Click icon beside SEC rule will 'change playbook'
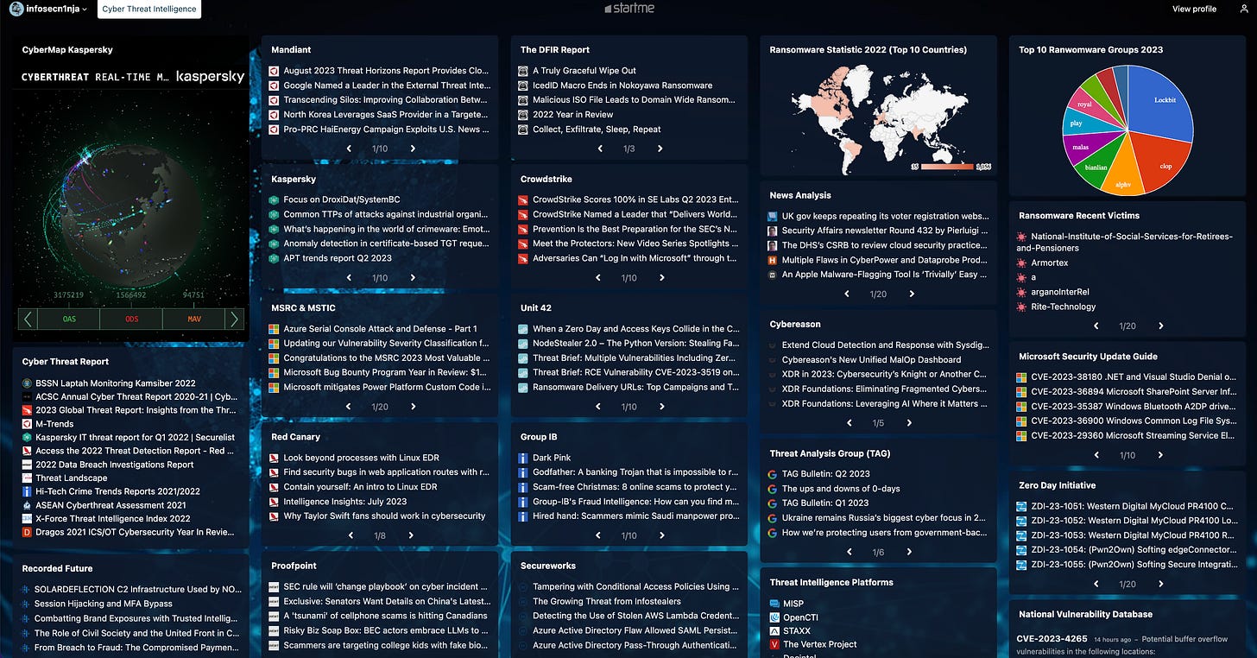Image resolution: width=1257 pixels, height=658 pixels. (274, 586)
